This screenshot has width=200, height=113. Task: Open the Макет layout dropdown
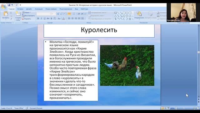coord(27,13)
